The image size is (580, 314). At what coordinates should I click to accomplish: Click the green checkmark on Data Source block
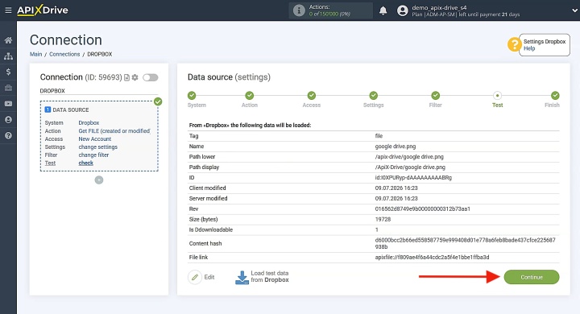coord(158,101)
